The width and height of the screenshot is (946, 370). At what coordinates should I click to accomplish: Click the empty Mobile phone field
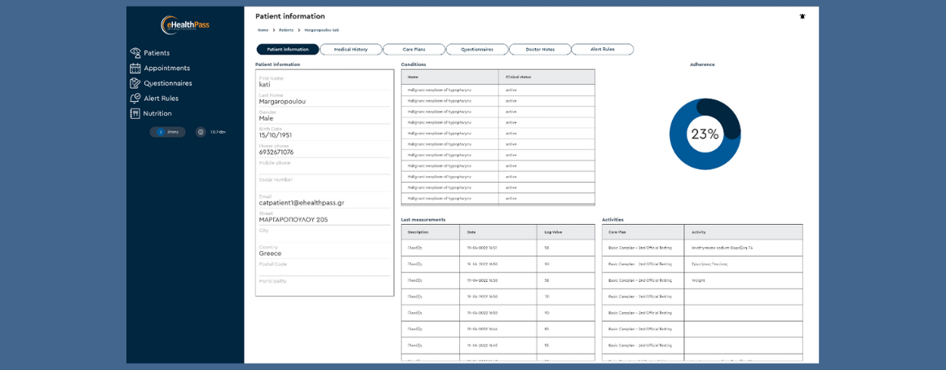[325, 166]
